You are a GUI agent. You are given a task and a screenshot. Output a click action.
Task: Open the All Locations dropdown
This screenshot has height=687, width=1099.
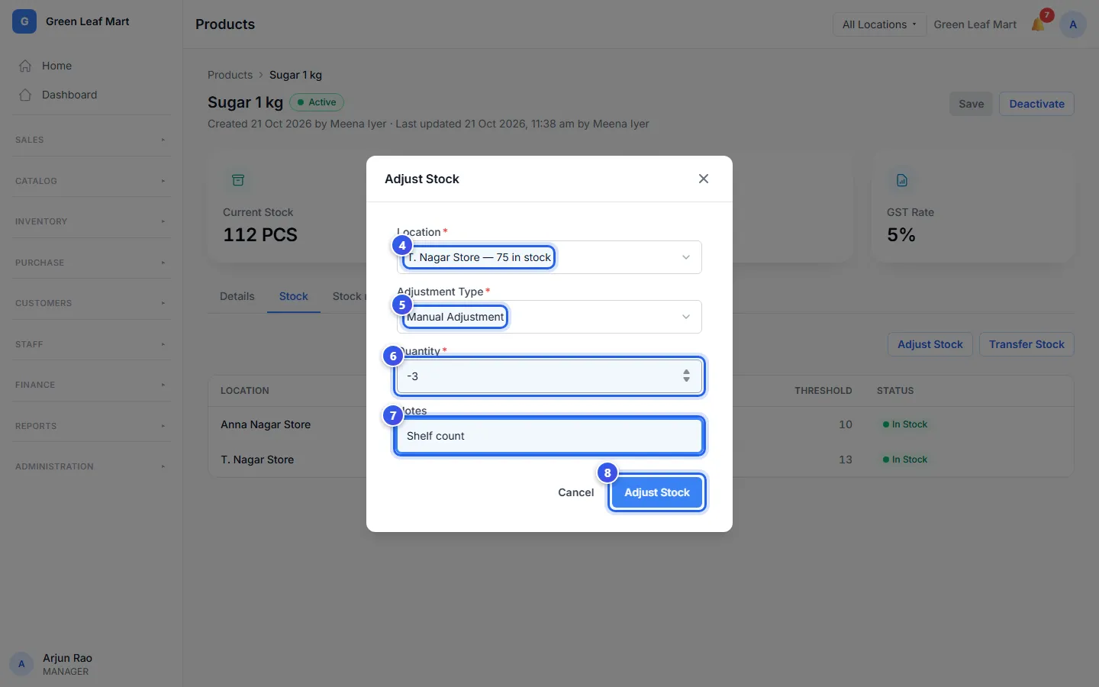[x=879, y=24]
